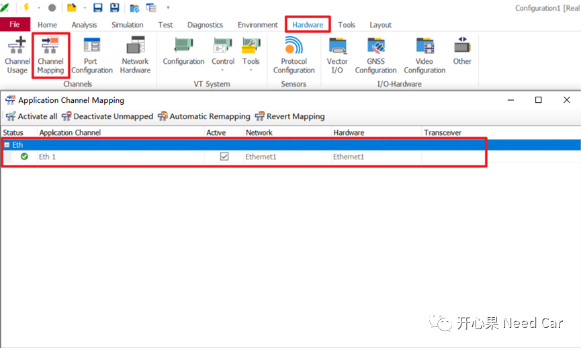Viewport: 581px width, 348px height.
Task: Toggle the Active checkbox for Eth 1
Action: [224, 157]
